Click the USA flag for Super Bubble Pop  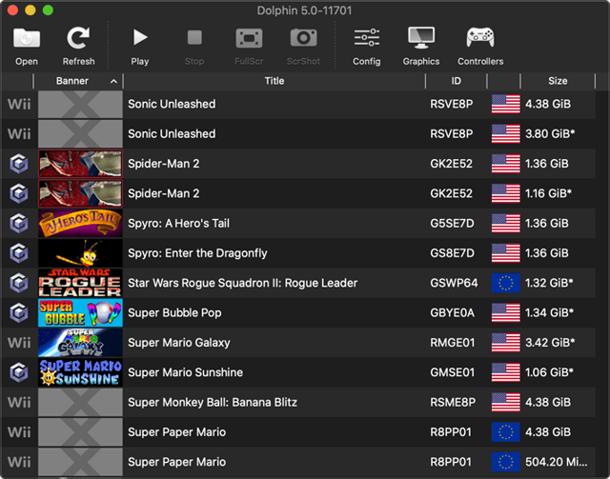pos(506,312)
